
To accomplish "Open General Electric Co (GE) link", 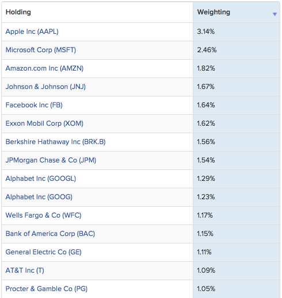I will (44, 252).
